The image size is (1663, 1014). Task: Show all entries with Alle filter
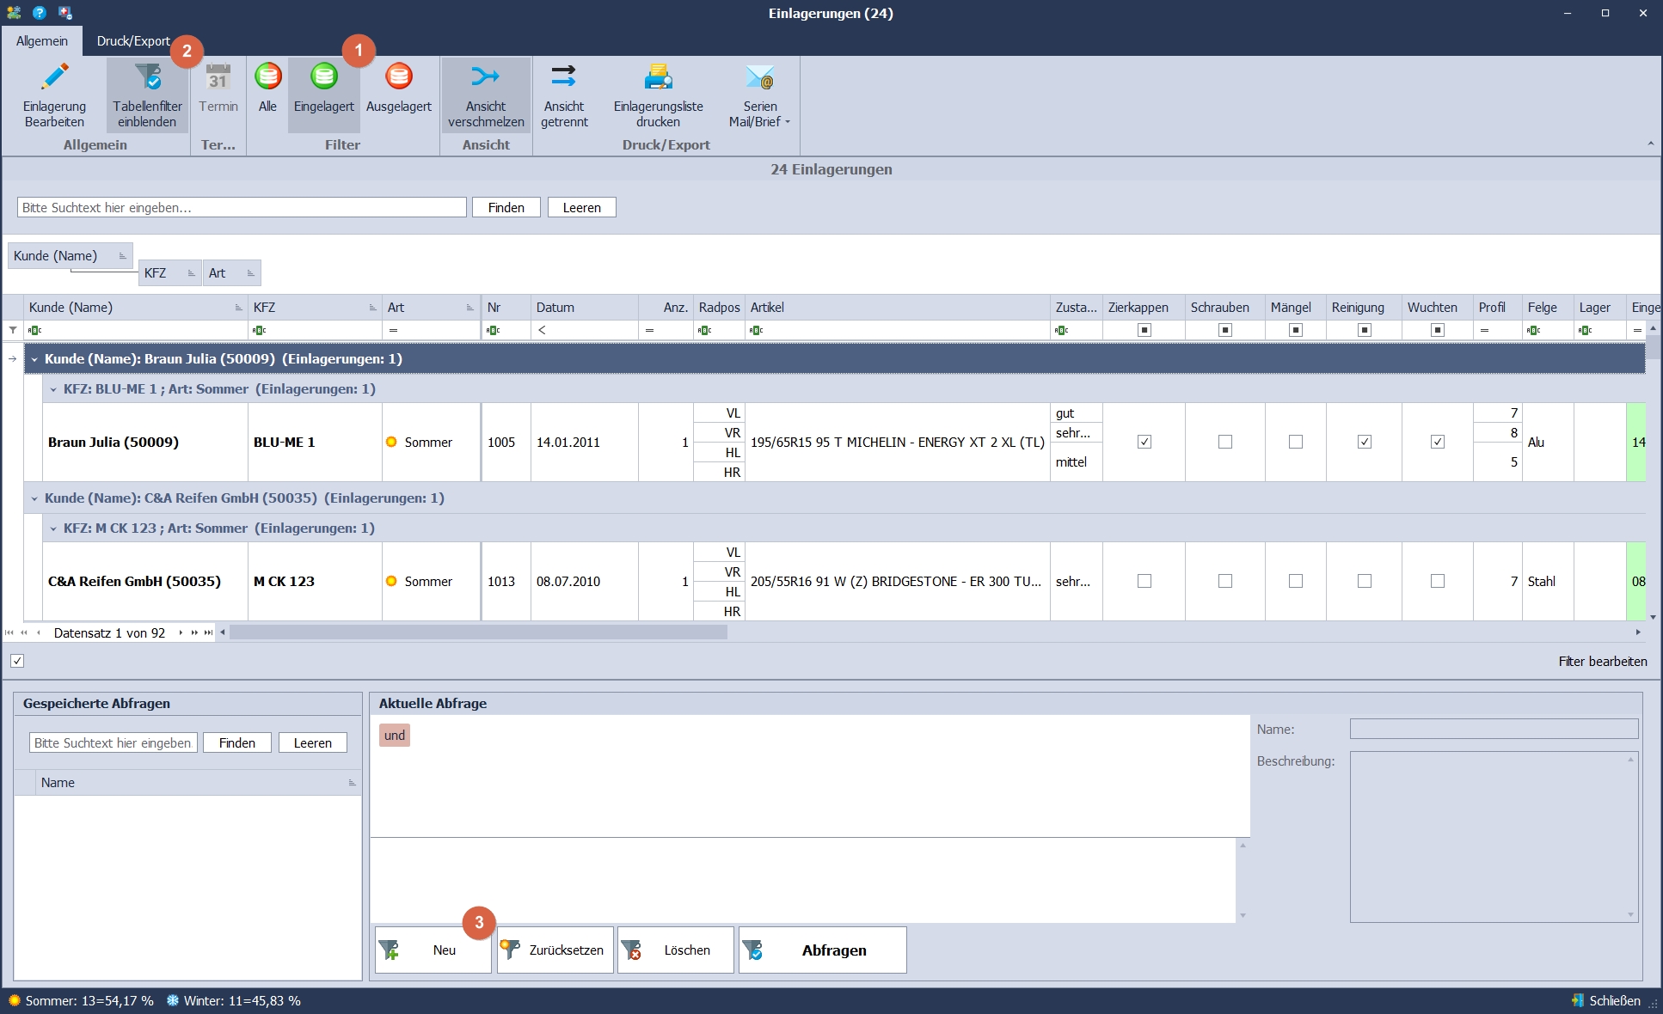pyautogui.click(x=267, y=77)
